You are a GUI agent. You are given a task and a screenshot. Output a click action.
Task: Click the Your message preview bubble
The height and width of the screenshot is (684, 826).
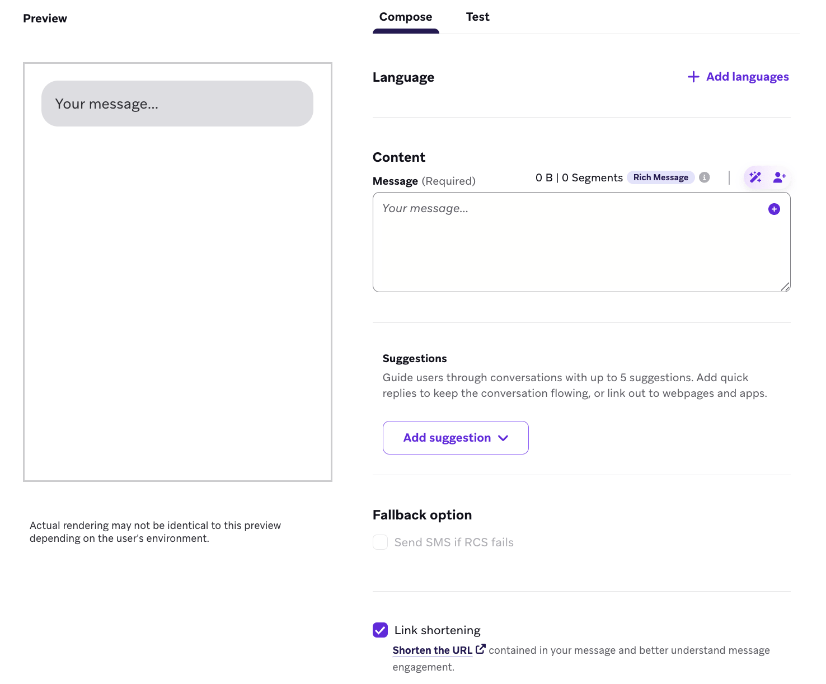pyautogui.click(x=177, y=103)
